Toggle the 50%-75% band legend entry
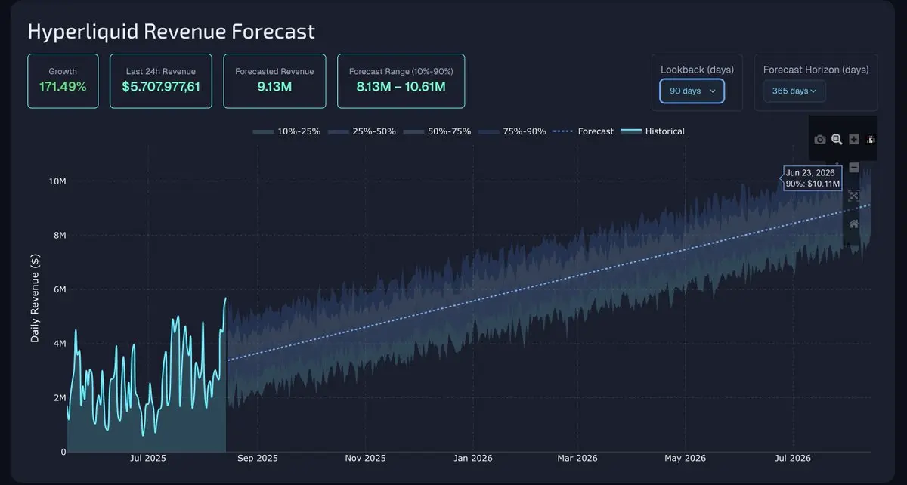This screenshot has width=907, height=485. point(437,131)
